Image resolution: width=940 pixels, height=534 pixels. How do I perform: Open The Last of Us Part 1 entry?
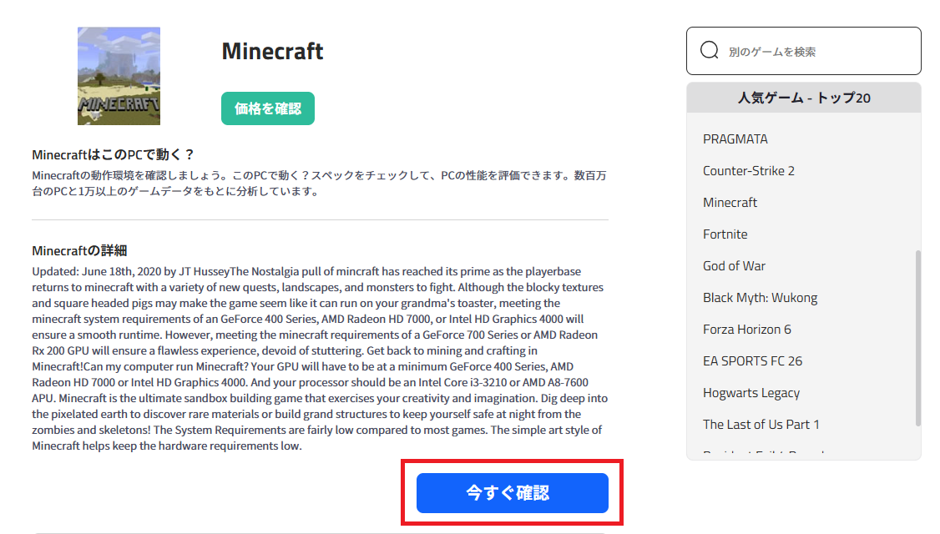coord(761,425)
